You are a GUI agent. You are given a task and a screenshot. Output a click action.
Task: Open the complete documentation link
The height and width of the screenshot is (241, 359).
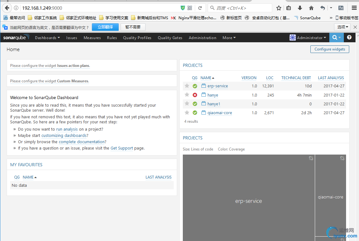pos(82,142)
